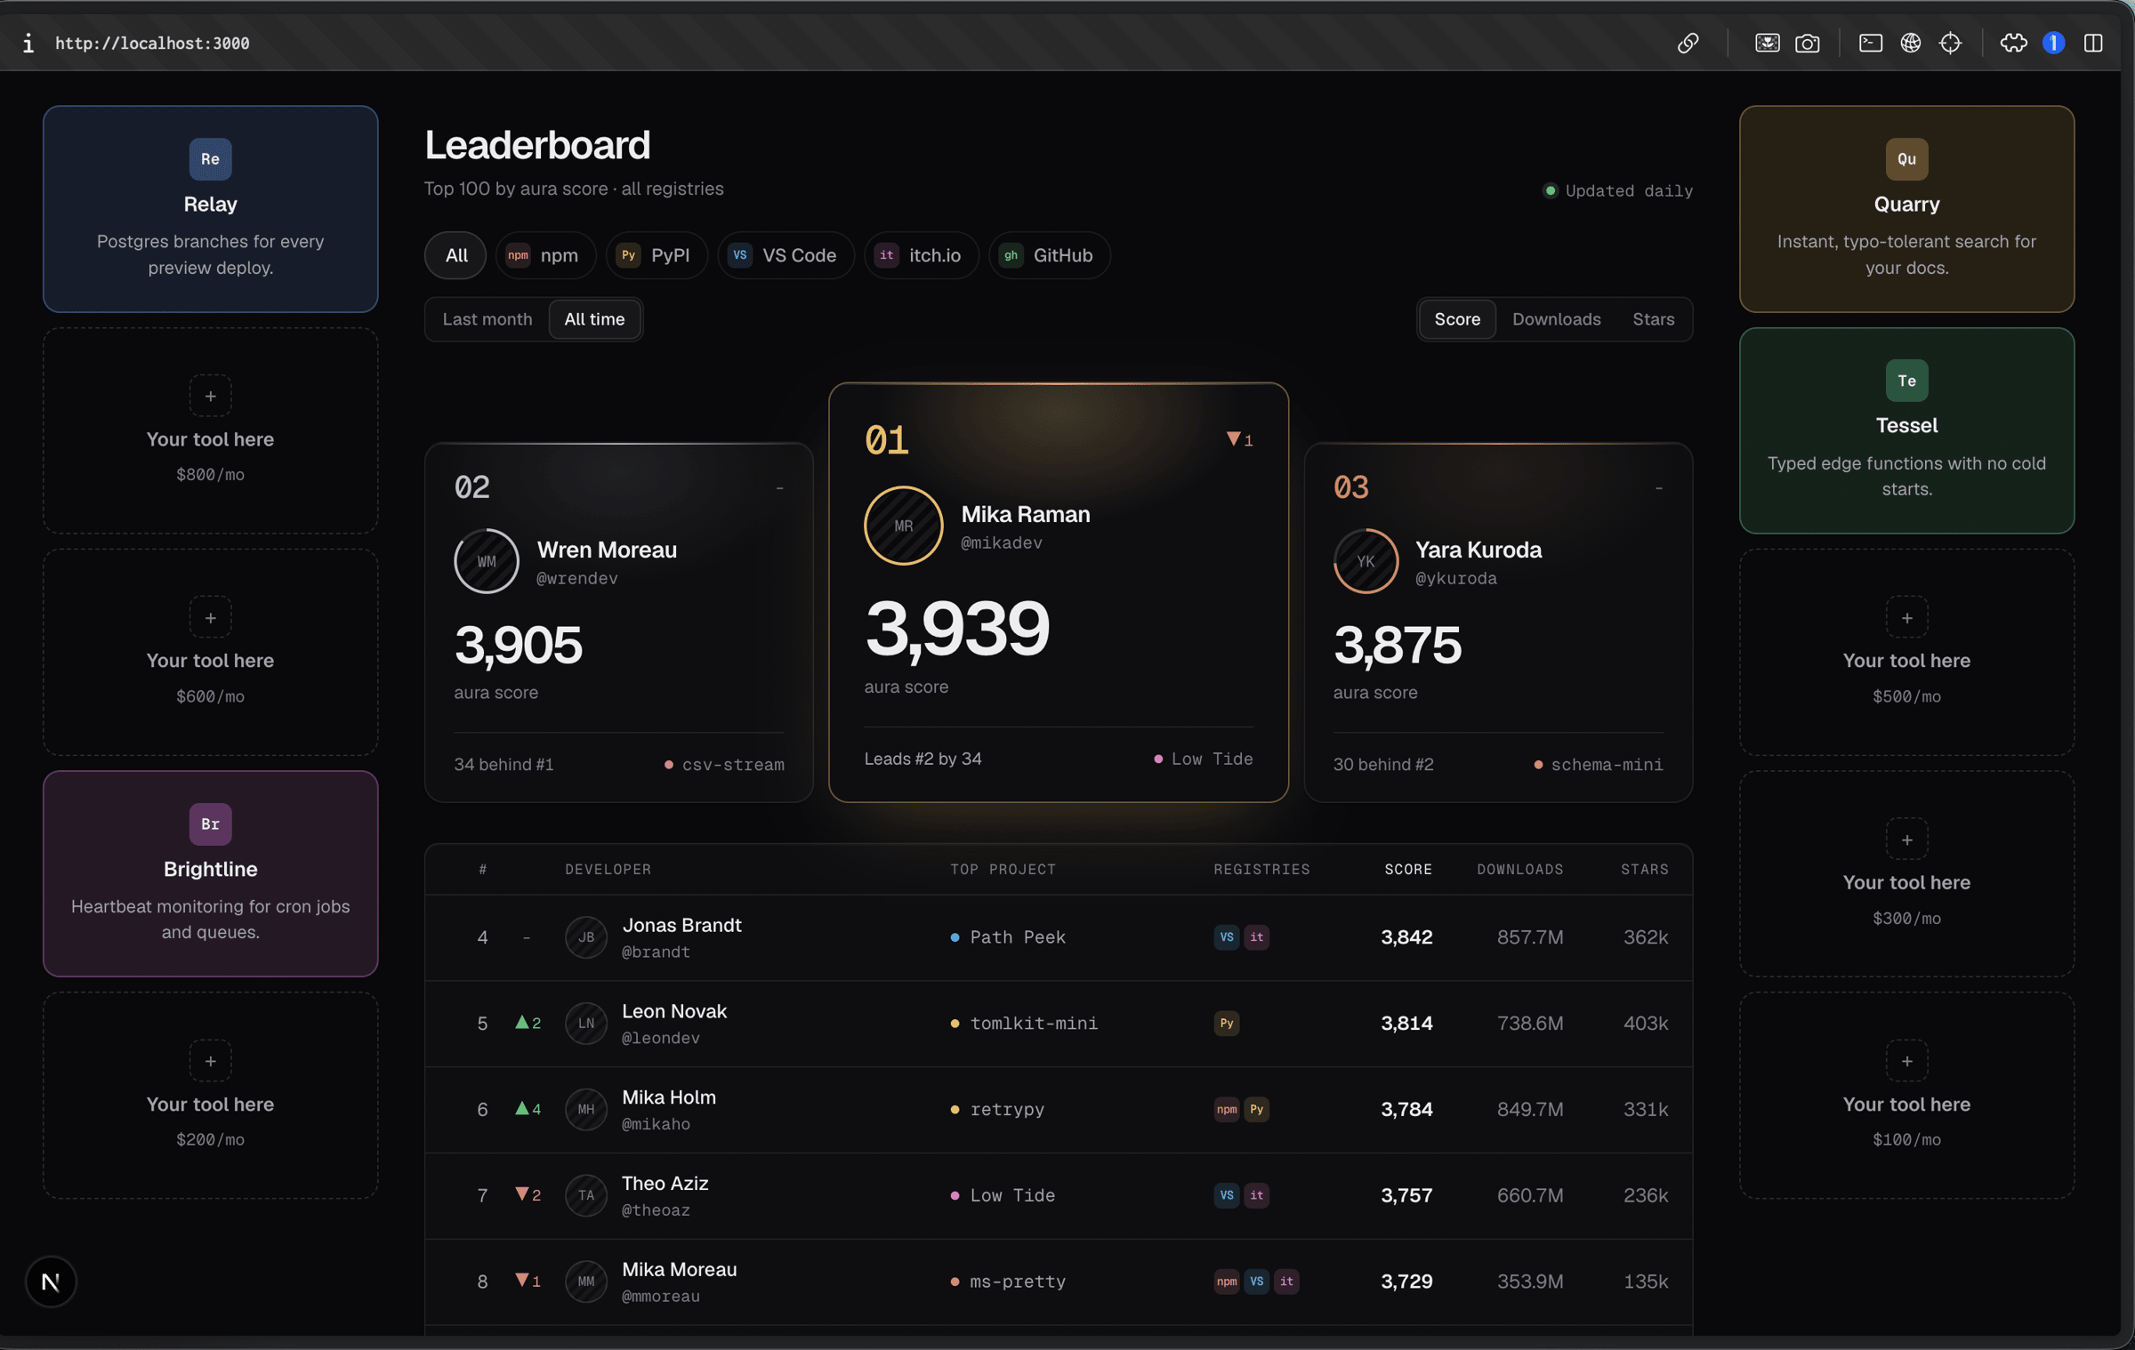Open the Quarry sponsor card
Image resolution: width=2135 pixels, height=1350 pixels.
point(1906,209)
